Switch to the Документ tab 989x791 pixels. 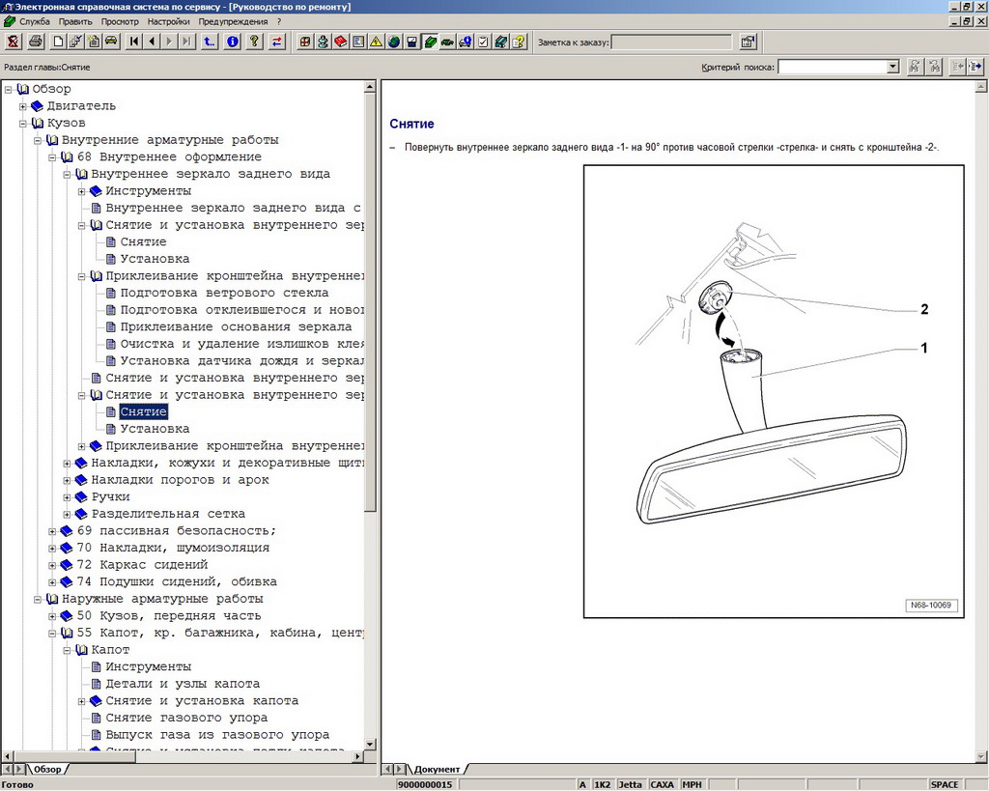[437, 769]
